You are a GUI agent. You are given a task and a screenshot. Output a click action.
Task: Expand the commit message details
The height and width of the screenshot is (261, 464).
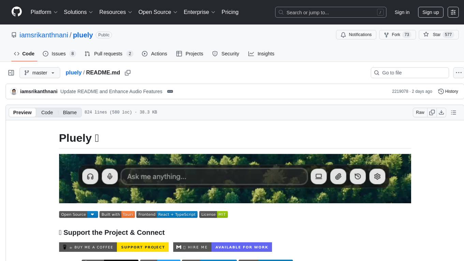pyautogui.click(x=170, y=92)
